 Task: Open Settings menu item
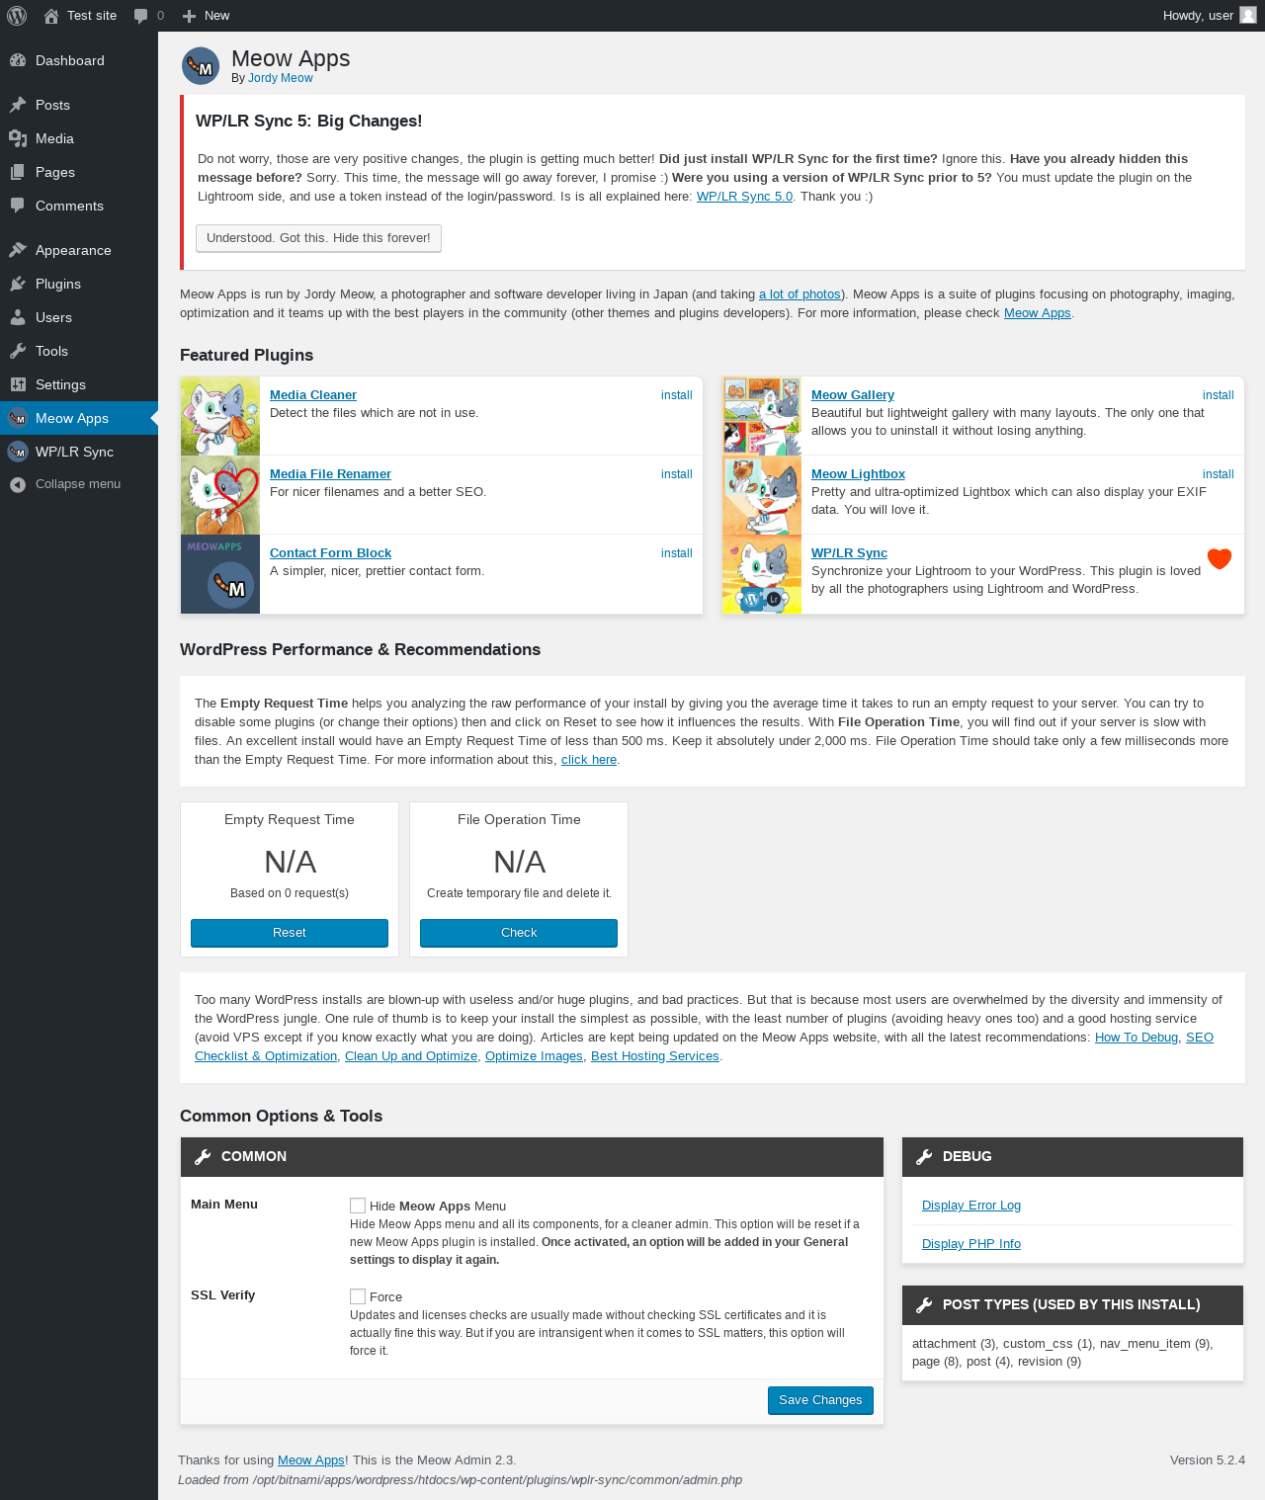tap(79, 384)
